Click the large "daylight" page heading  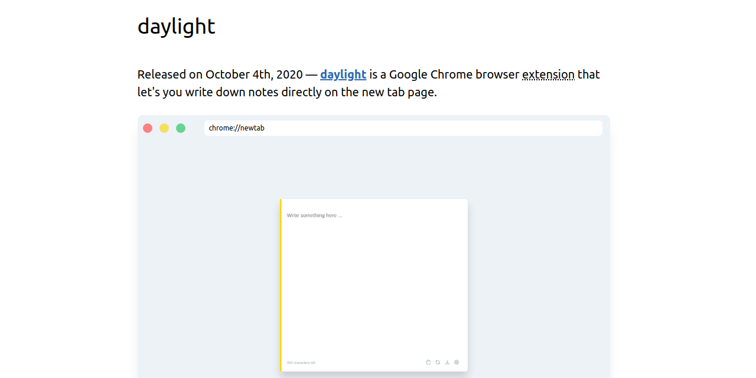click(x=176, y=26)
